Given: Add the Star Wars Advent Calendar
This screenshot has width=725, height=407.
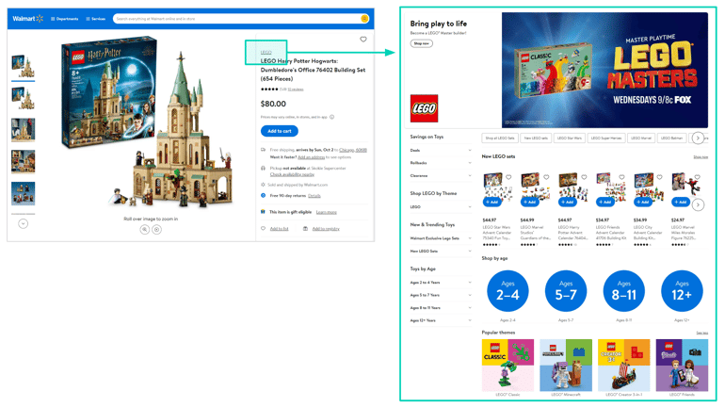Looking at the screenshot, I should (x=491, y=202).
